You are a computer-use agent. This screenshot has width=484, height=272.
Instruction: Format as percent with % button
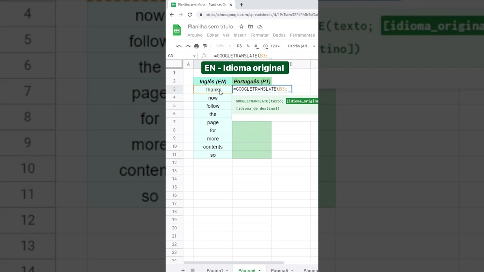click(248, 46)
